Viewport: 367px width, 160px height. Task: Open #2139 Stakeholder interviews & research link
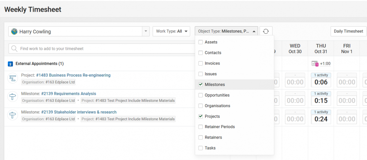pyautogui.click(x=79, y=112)
